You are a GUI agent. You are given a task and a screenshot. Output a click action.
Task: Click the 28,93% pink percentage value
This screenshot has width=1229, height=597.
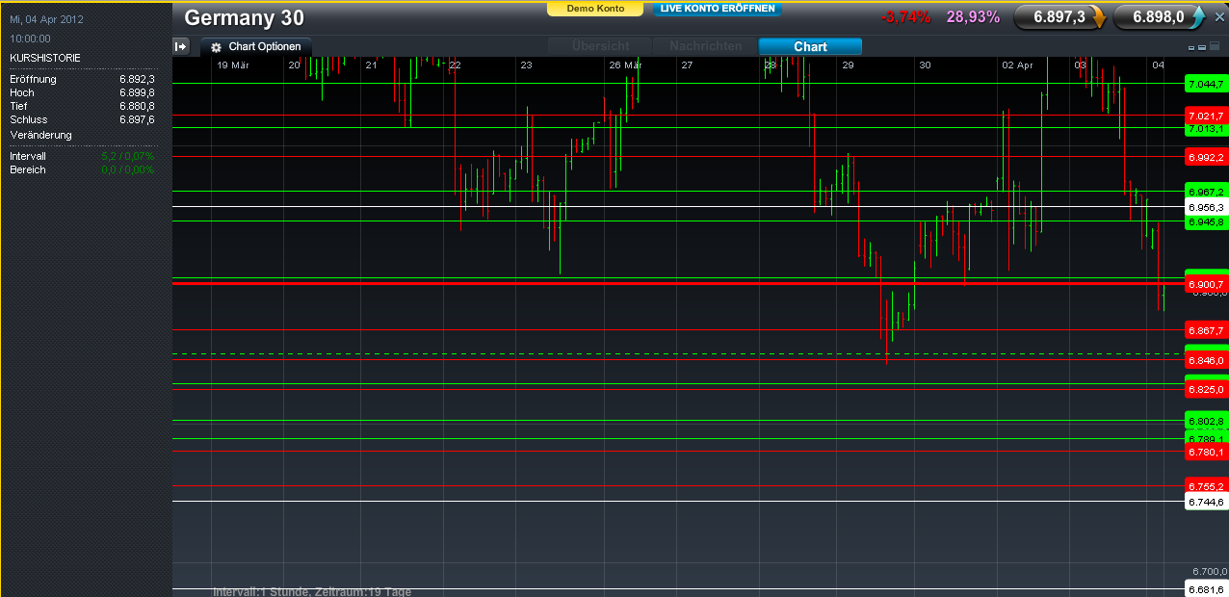[973, 16]
